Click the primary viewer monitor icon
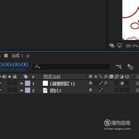Viewport: 139px width, 139px height. point(120,45)
